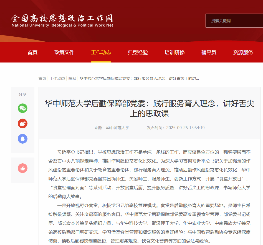This screenshot has height=245, width=263.
Task: Go to the 典型经验 section
Action: tap(138, 52)
